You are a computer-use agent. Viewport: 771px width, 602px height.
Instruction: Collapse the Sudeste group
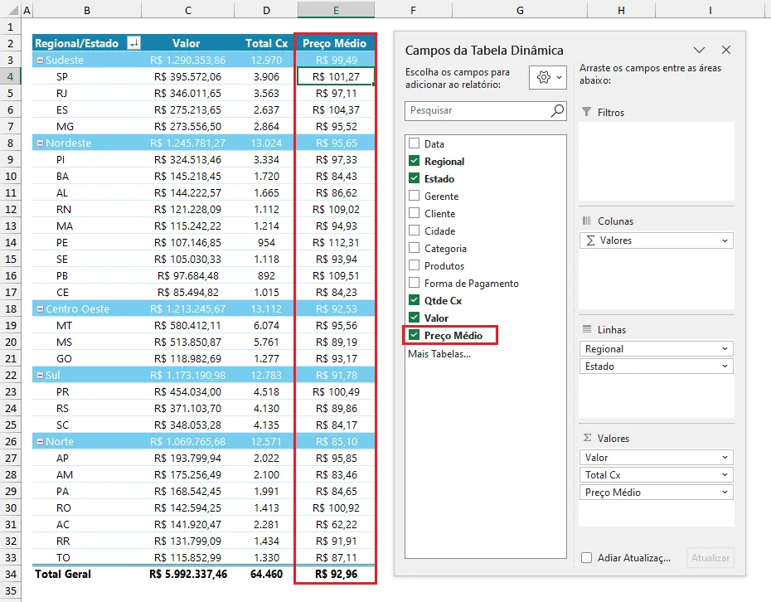coord(41,60)
